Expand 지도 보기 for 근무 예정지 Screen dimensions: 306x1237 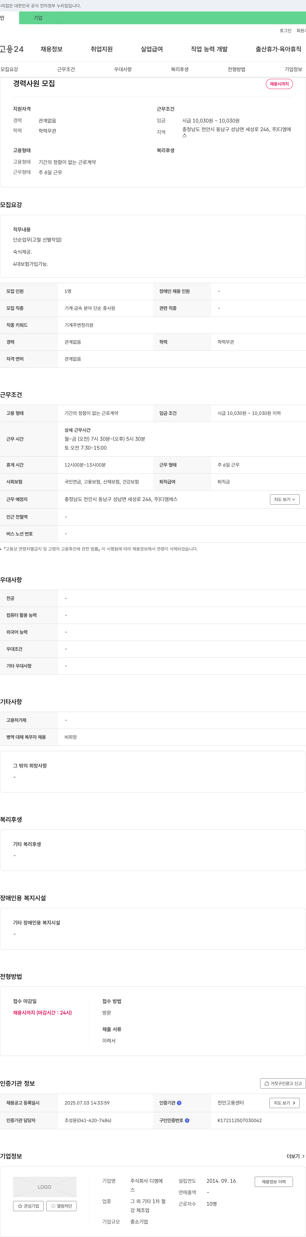click(x=284, y=499)
